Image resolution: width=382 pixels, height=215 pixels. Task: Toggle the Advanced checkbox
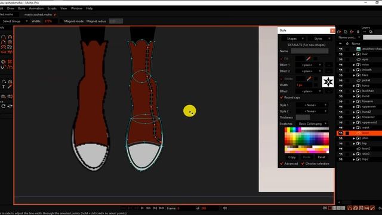pos(282,164)
